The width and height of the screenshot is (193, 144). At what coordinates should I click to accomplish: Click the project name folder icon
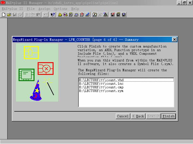click(x=95, y=15)
